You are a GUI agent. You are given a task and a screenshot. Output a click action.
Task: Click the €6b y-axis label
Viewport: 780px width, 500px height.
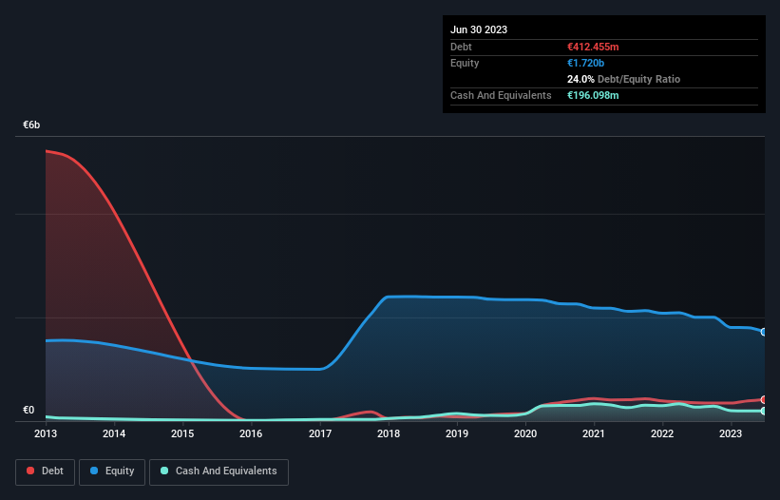tap(31, 125)
